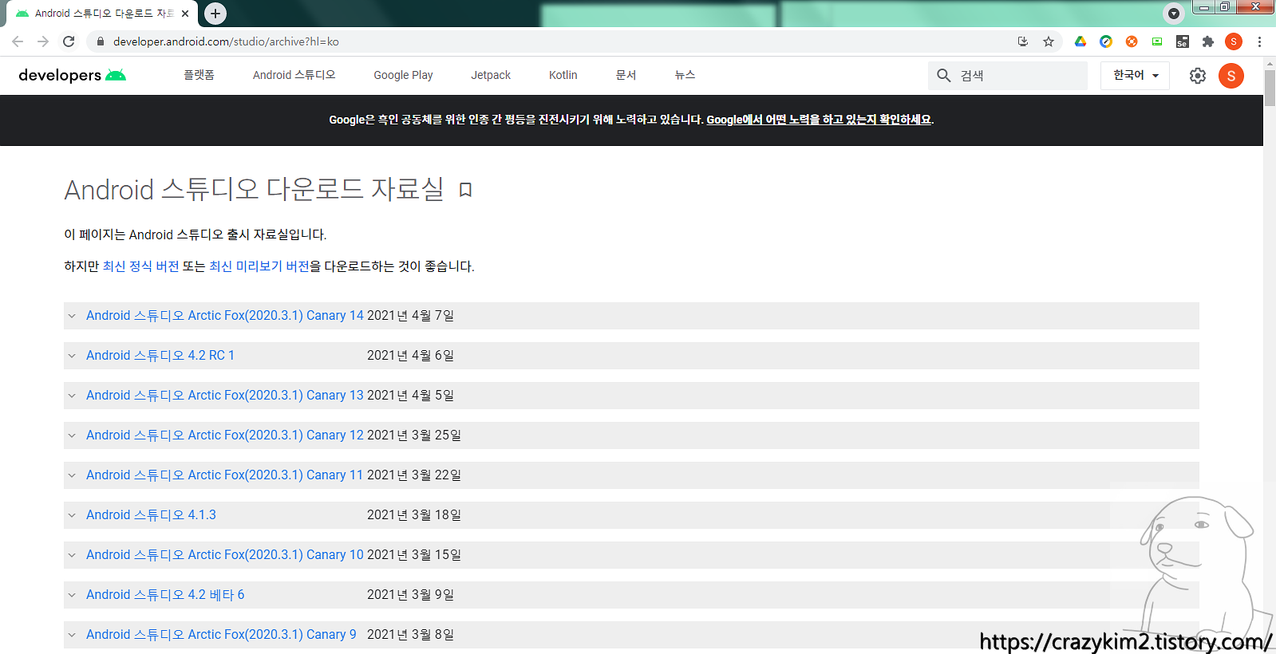Expand Android 스튜디오 4.2 RC 1 chevron
The image size is (1276, 654).
(x=72, y=356)
